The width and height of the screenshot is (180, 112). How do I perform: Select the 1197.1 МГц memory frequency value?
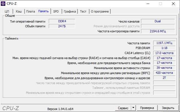tap(164, 43)
